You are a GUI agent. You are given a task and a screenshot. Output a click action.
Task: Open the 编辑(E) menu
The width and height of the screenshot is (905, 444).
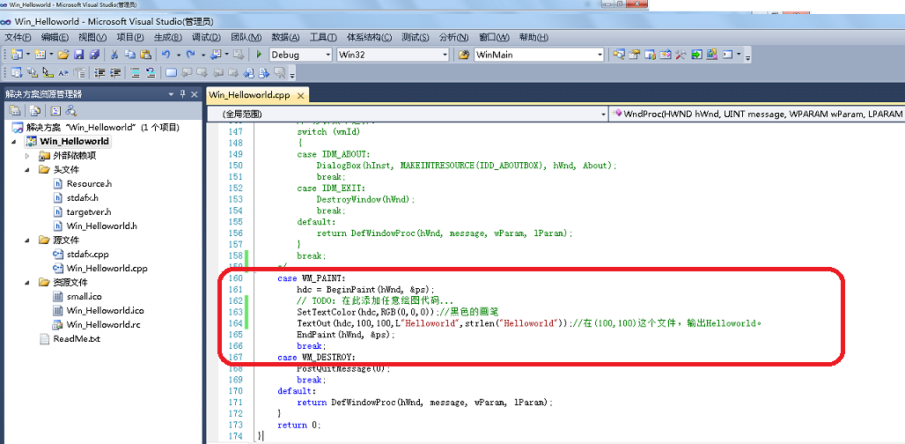tap(55, 38)
